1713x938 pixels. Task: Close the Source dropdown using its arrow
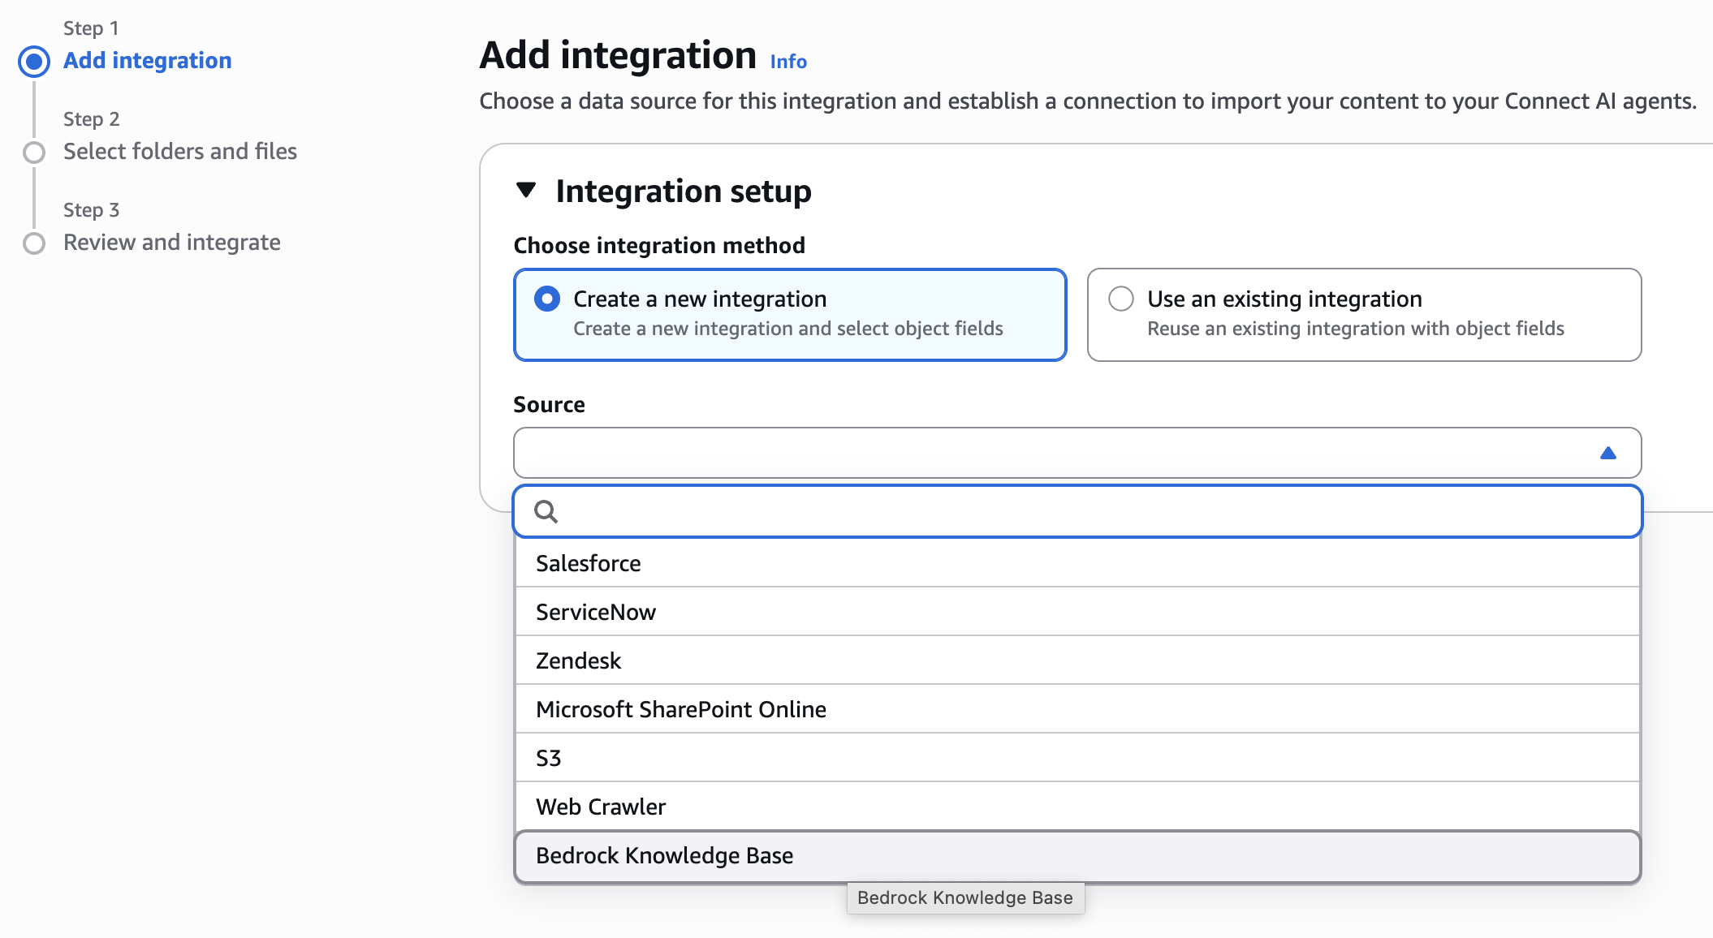[1608, 453]
